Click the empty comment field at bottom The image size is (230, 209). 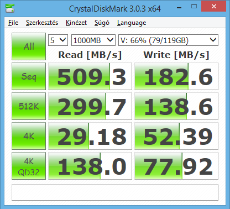[x=115, y=192]
